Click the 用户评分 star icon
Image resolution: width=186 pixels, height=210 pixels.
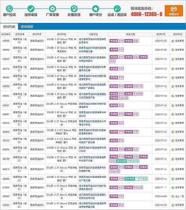click(x=96, y=9)
